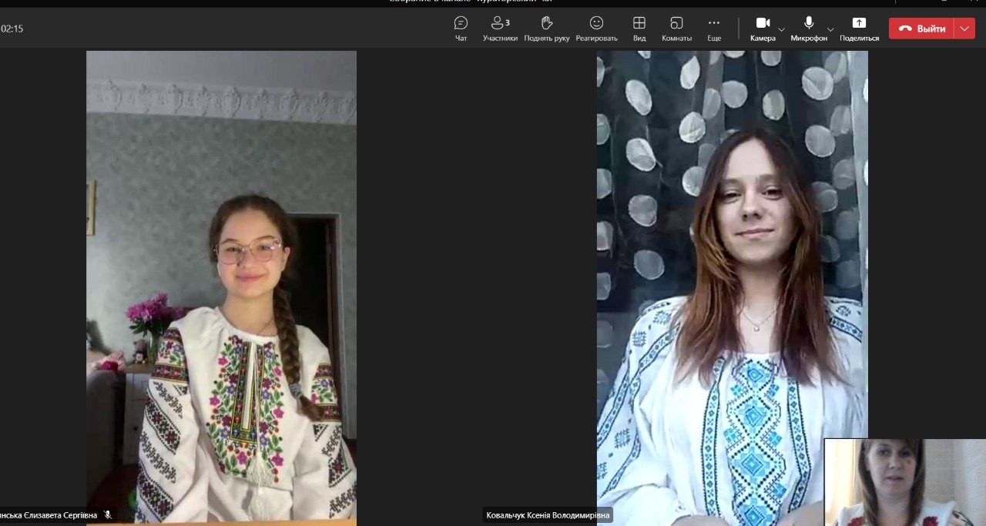986x526 pixels.
Task: Select Ковальчук Ксенія's video tile
Action: 732,285
